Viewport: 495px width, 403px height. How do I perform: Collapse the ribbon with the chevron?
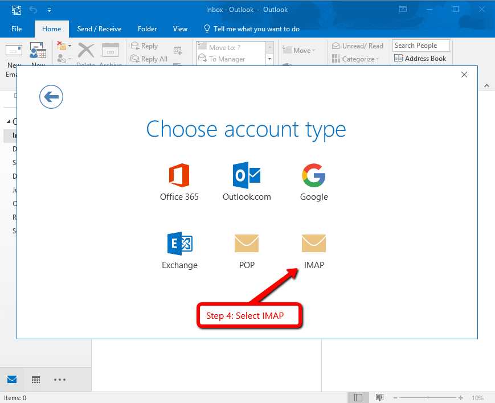[x=487, y=85]
